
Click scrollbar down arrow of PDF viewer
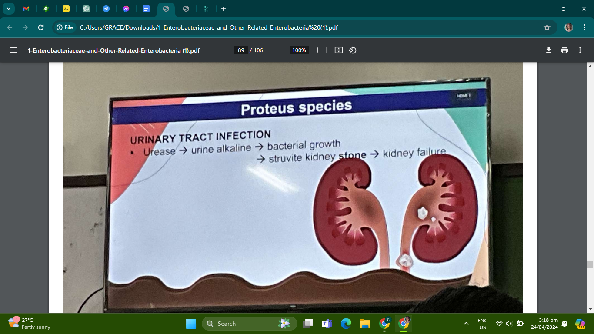(x=590, y=309)
